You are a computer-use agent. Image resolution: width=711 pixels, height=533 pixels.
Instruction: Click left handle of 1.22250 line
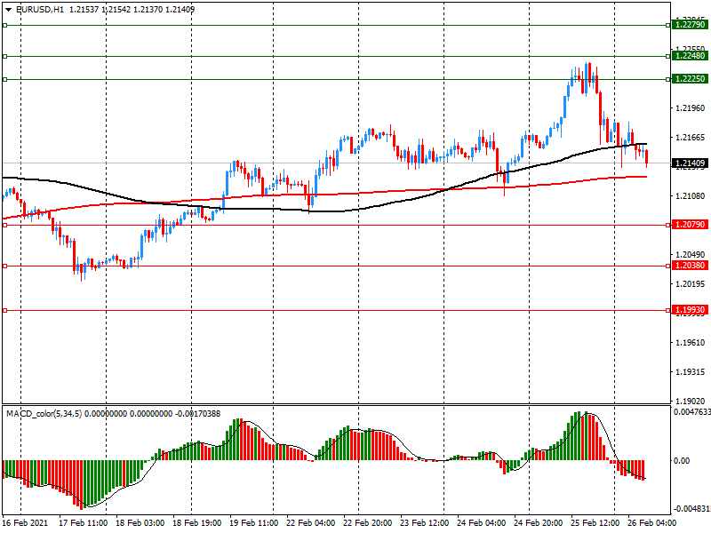point(5,79)
